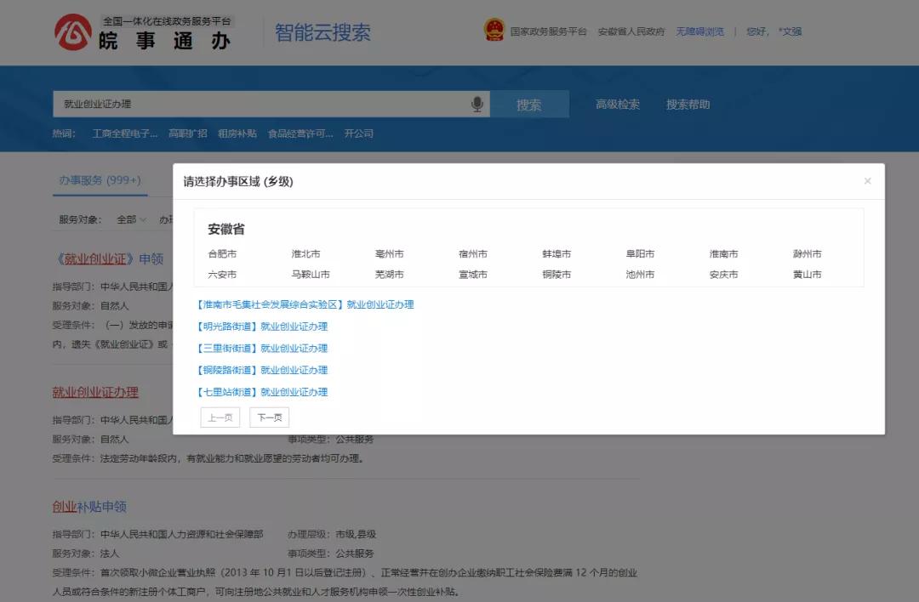Select 合肥市 in the region picker
Viewport: 919px width, 602px height.
point(226,253)
